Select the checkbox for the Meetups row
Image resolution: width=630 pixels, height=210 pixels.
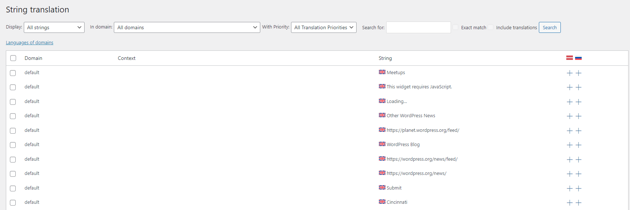tap(13, 73)
